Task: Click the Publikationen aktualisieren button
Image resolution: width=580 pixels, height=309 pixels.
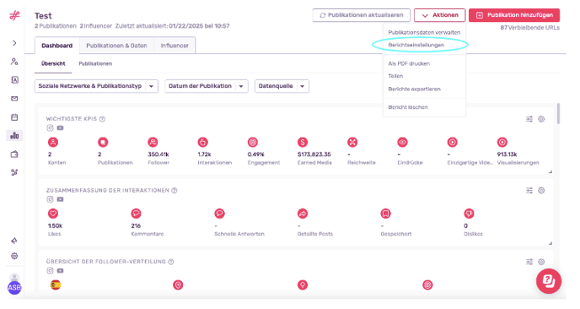Action: [x=362, y=15]
